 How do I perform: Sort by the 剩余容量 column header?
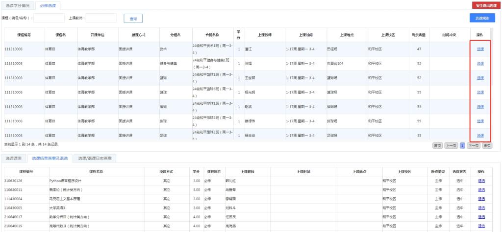tap(419, 35)
